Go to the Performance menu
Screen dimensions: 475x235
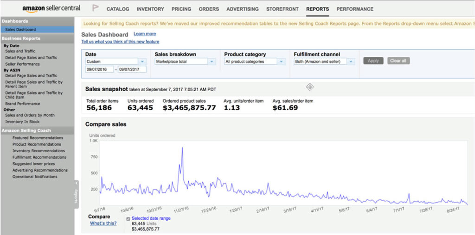(355, 9)
